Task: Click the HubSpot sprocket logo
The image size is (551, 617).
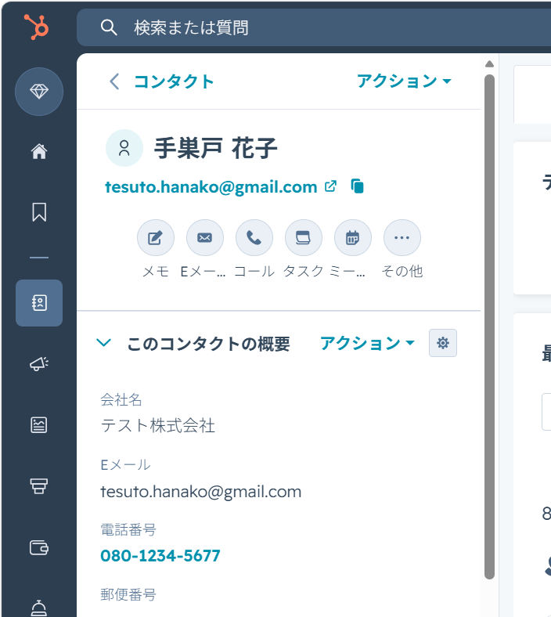Action: click(36, 27)
